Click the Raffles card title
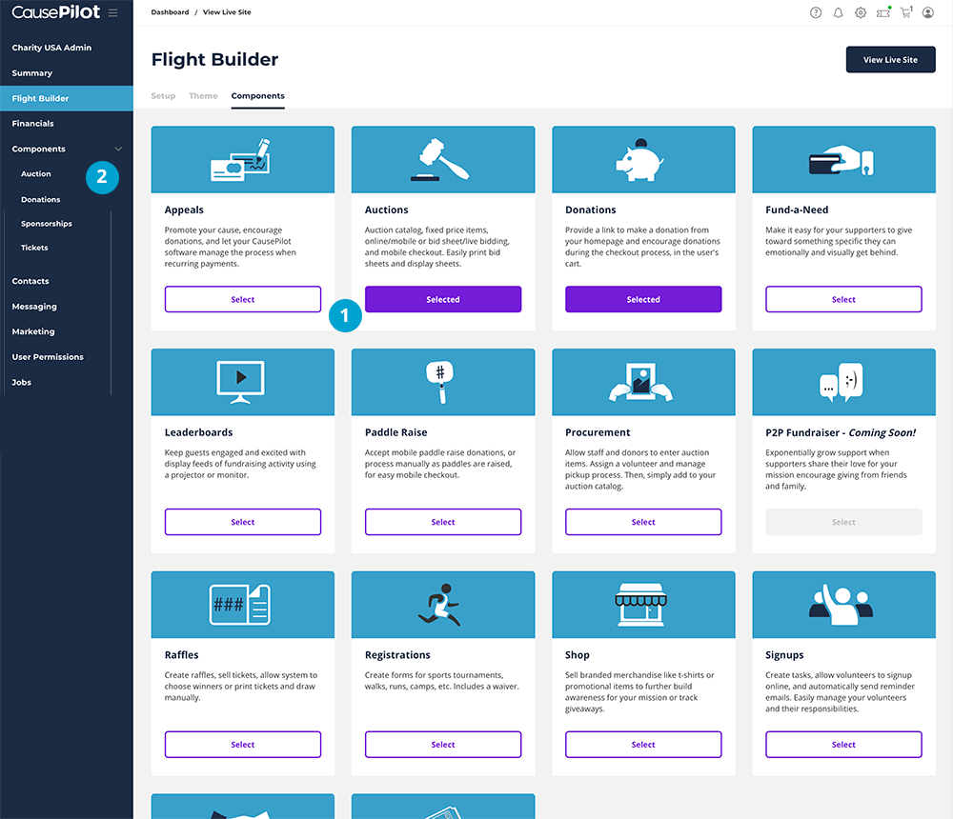Viewport: 953px width, 819px height. (181, 655)
